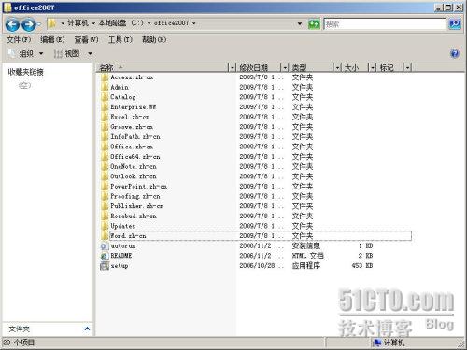The width and height of the screenshot is (467, 350).
Task: Click the HTML 文档 type cell
Action: coord(307,256)
